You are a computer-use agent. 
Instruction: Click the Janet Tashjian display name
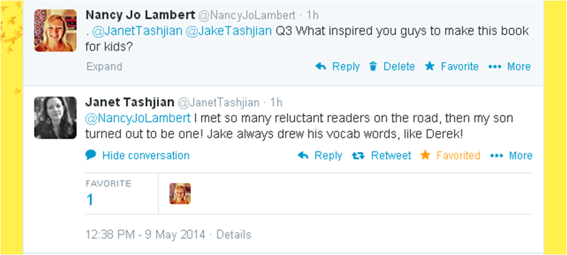pyautogui.click(x=130, y=103)
